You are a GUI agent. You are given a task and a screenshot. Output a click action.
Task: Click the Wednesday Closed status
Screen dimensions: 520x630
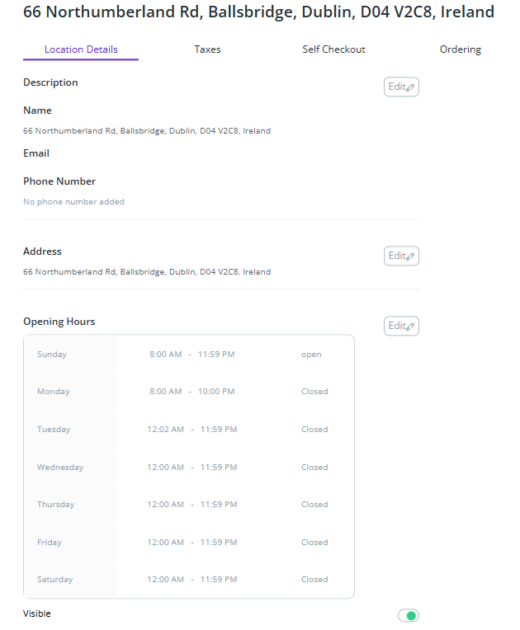click(x=314, y=468)
